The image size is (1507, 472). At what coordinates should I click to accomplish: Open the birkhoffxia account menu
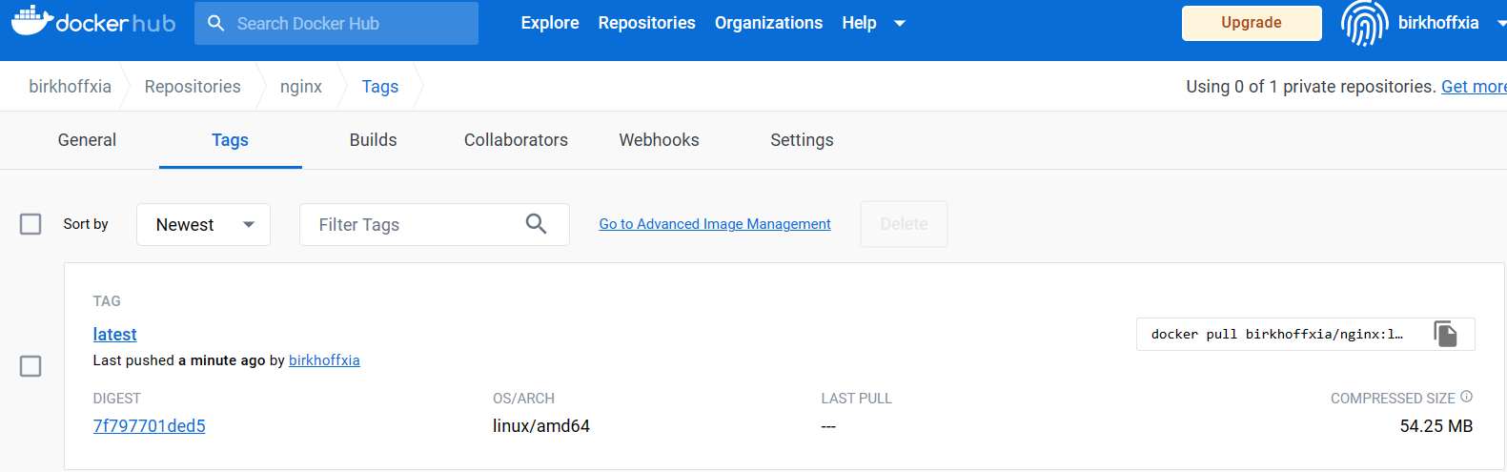[1438, 23]
